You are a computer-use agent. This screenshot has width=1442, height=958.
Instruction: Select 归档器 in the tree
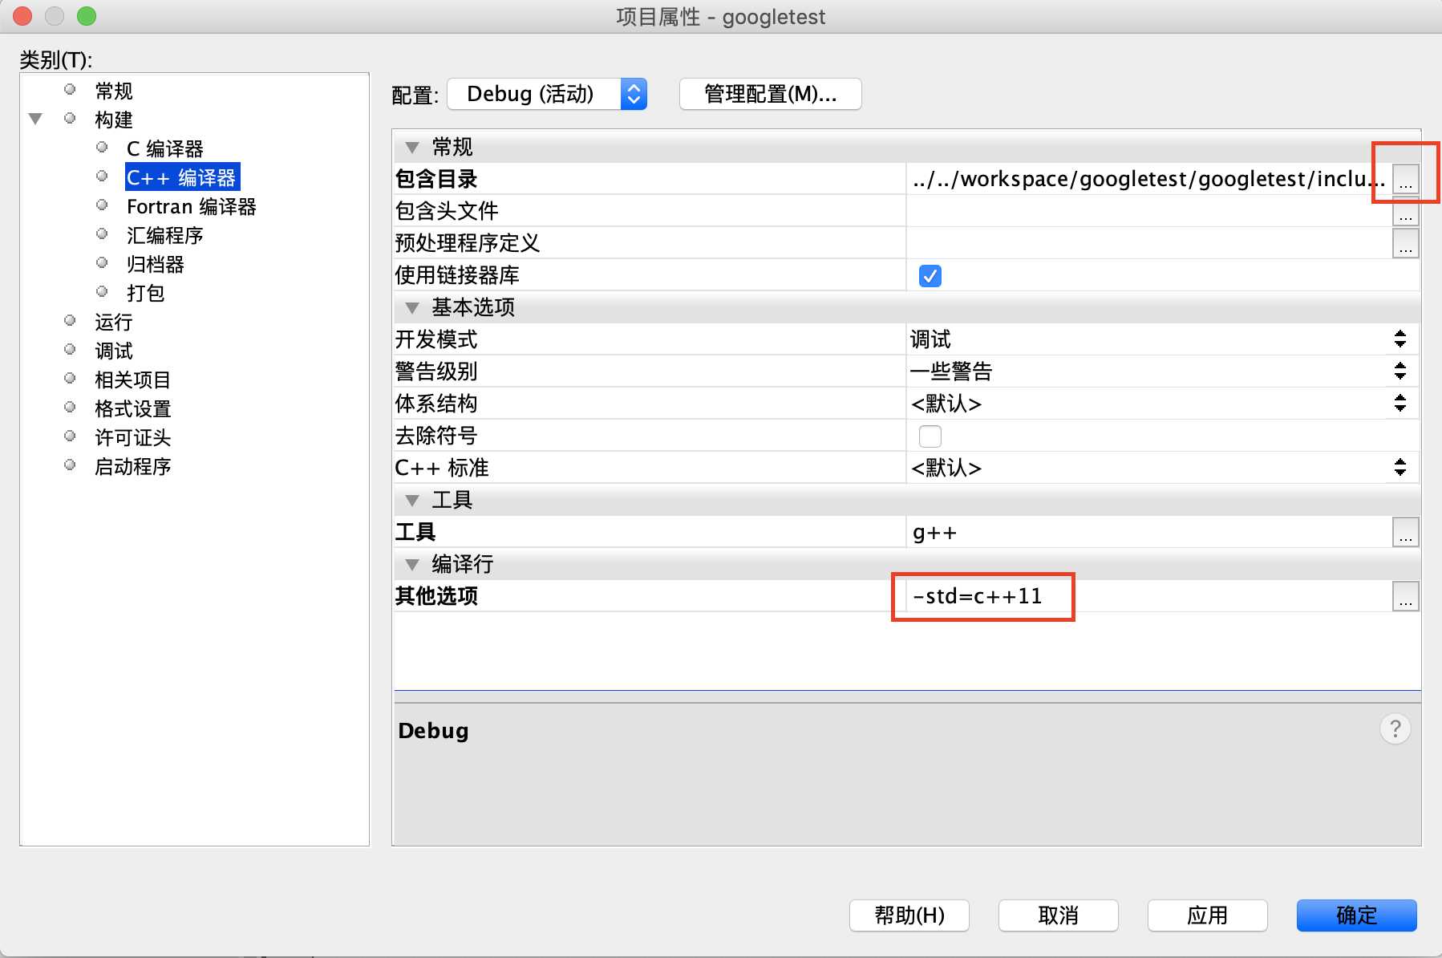point(156,264)
